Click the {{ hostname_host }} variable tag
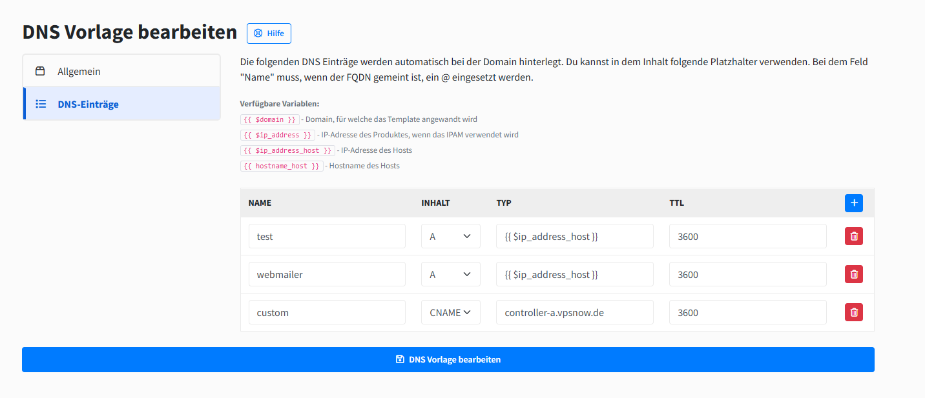The image size is (925, 398). (x=281, y=166)
